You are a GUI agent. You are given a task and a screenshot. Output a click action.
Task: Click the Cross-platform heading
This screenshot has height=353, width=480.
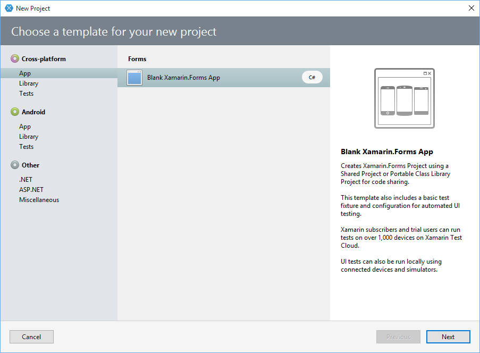click(44, 59)
